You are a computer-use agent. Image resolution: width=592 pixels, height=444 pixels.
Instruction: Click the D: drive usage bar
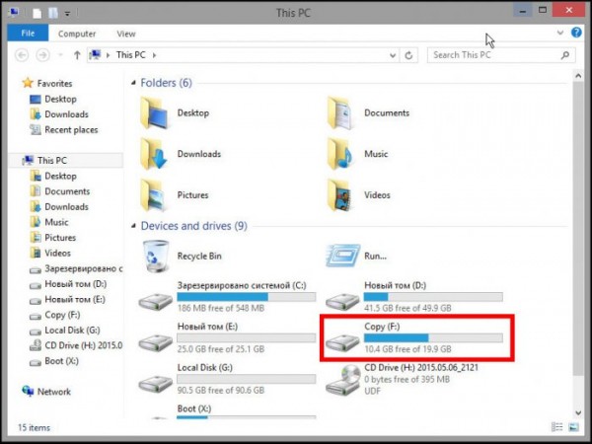click(x=433, y=297)
